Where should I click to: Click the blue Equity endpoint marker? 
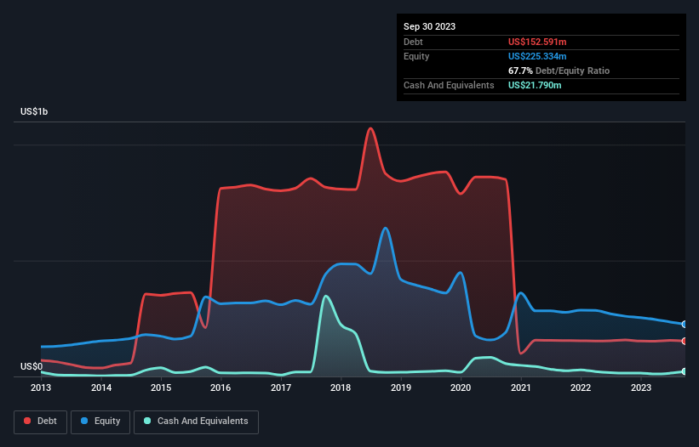(x=685, y=325)
